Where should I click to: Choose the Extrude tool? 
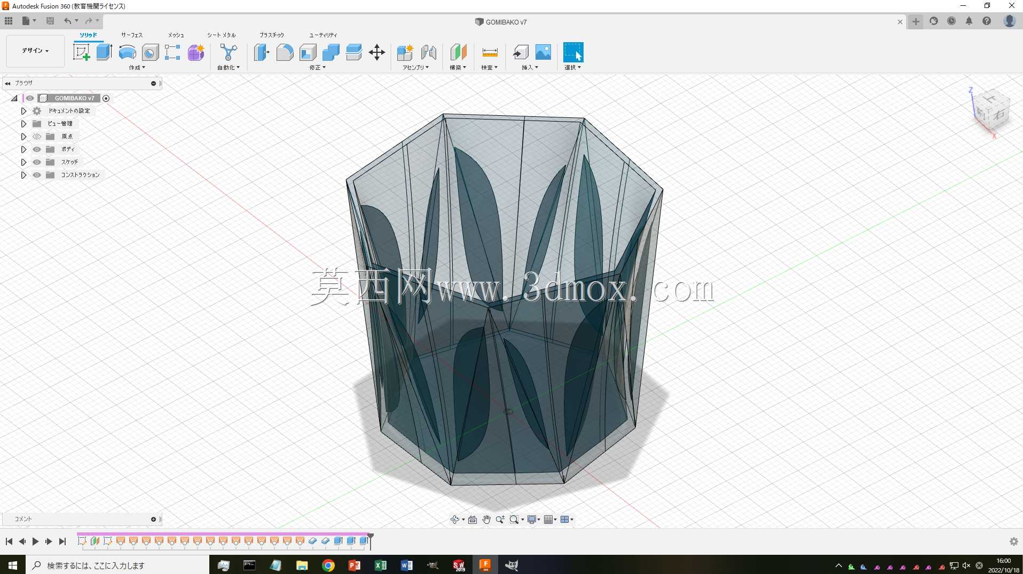pyautogui.click(x=104, y=52)
